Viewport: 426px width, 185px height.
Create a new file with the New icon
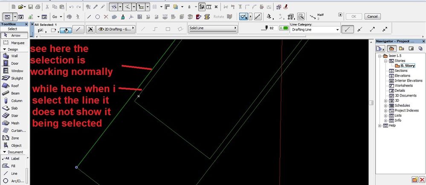[x=14, y=6]
